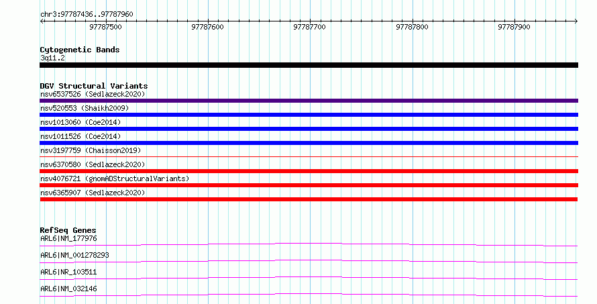Open variant nsv6537526 (Sedlazeck2020) label

[x=93, y=94]
